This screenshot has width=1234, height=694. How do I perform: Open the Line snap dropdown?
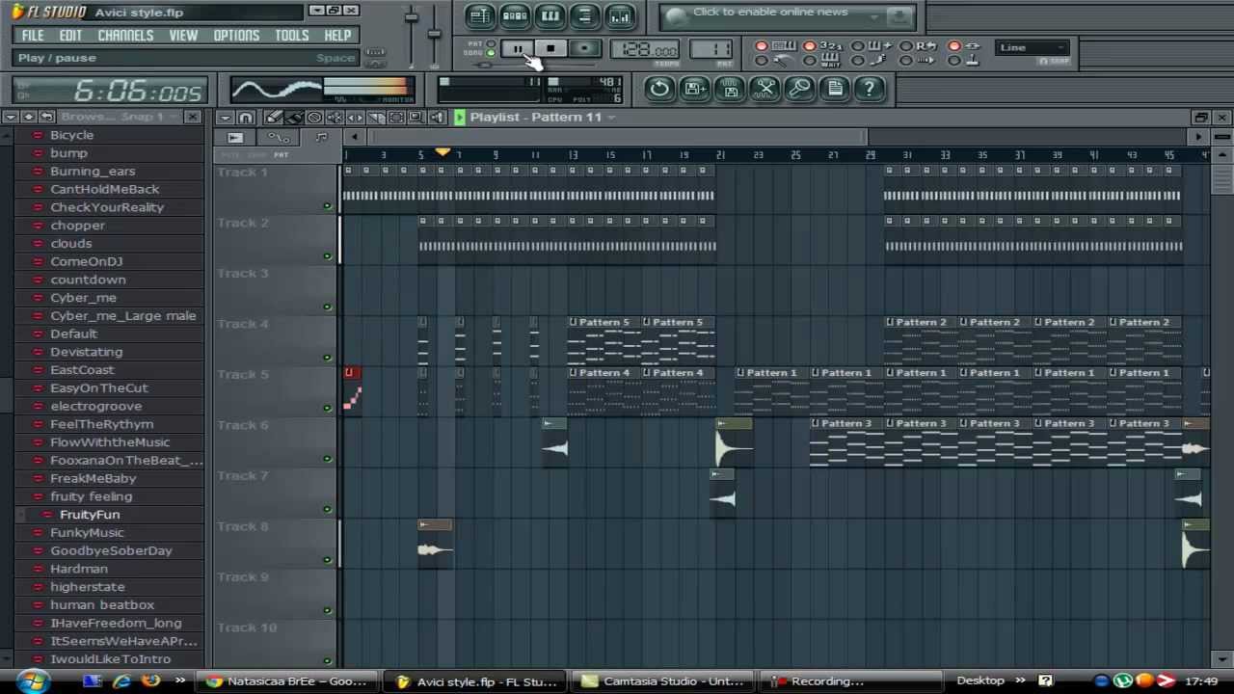(1033, 47)
